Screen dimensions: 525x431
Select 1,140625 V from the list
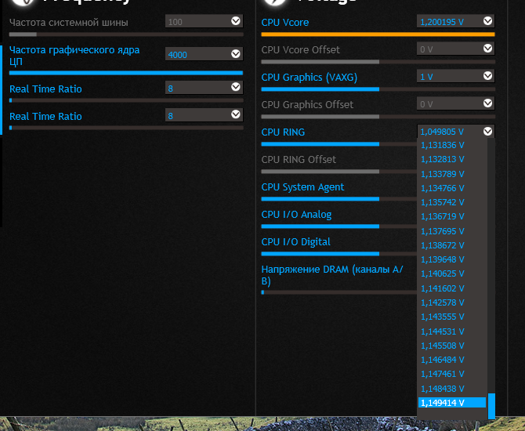pos(451,273)
